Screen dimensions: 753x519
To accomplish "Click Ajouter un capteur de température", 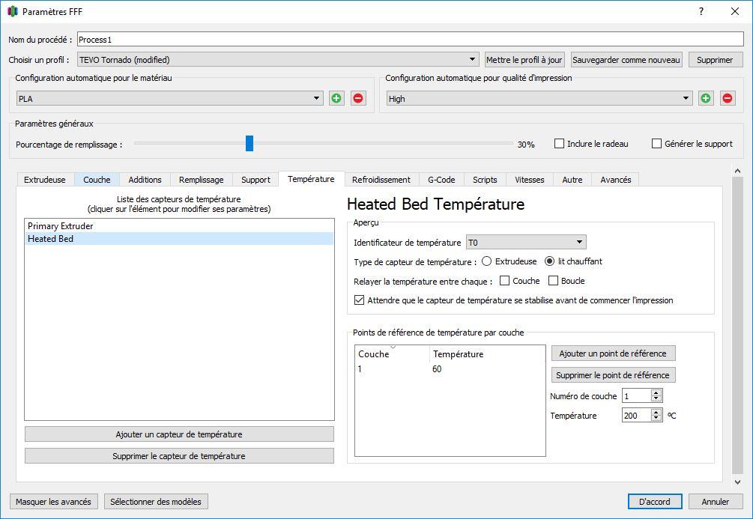I will [179, 434].
